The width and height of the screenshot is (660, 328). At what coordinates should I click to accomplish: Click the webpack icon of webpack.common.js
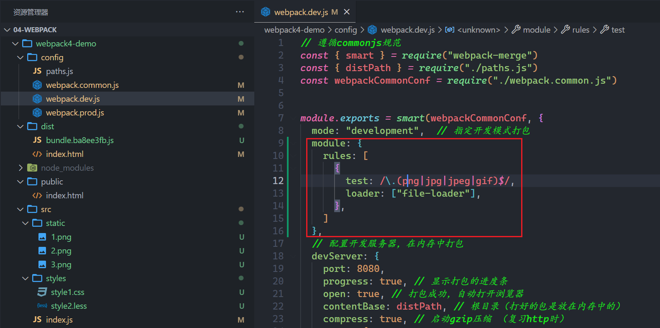[x=37, y=85]
